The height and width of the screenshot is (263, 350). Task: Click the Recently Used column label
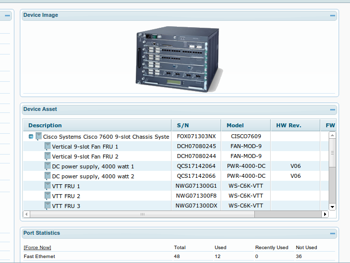tap(272, 247)
